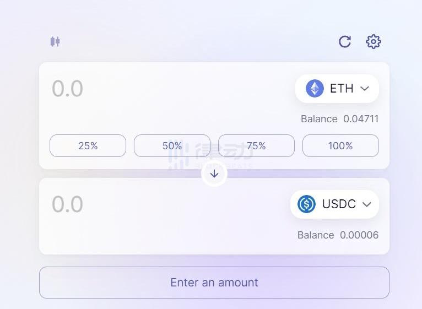Select 50% of ETH balance
422x309 pixels.
tap(172, 146)
